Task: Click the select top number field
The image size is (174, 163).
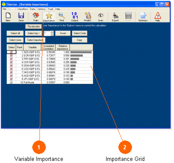Action: coord(47,33)
